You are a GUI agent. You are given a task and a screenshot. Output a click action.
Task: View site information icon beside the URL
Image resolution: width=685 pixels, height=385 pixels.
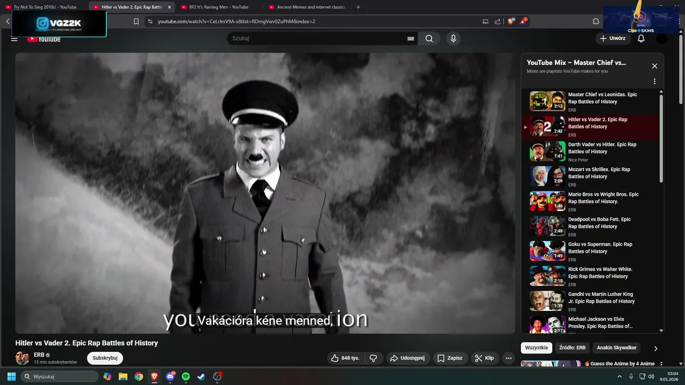coord(150,21)
